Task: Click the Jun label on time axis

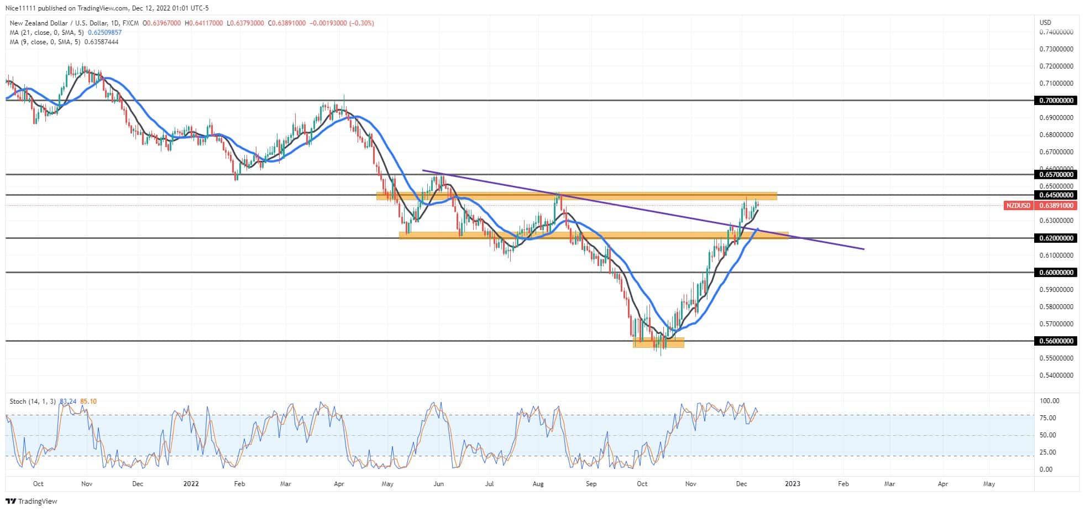Action: pos(439,484)
